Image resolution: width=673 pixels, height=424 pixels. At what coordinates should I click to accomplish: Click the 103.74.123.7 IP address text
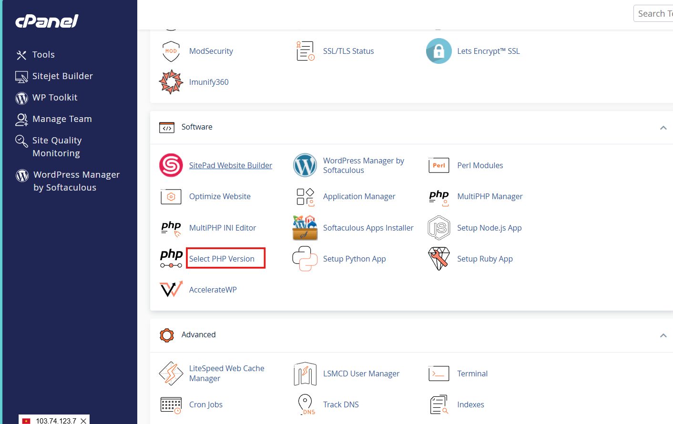point(56,421)
